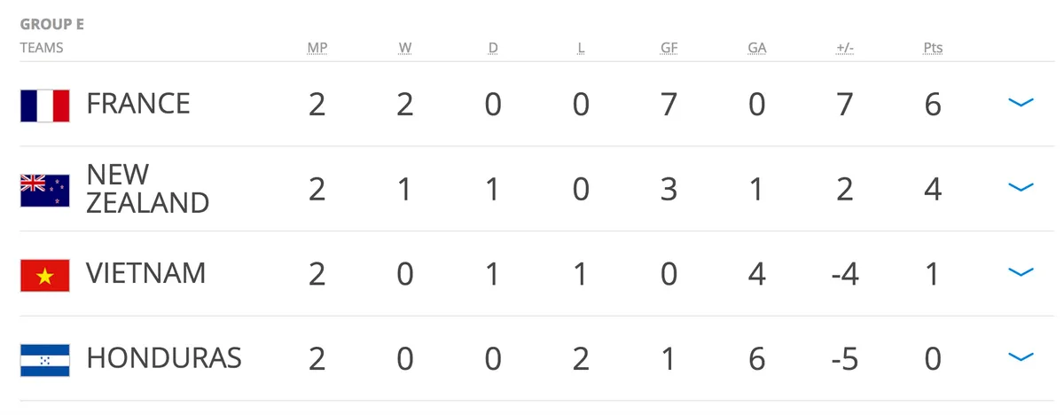
Task: Expand the Honduras row chevron
Action: [1021, 357]
